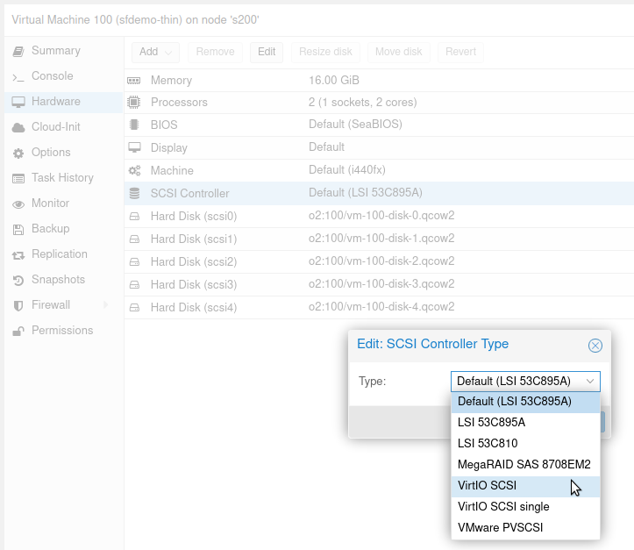Close the Edit SCSI Controller Type dialog
634x550 pixels.
[x=595, y=346]
